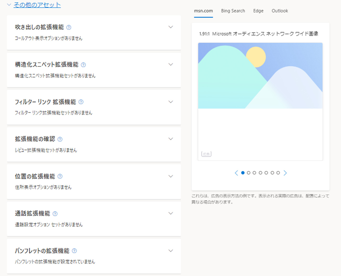The width and height of the screenshot is (341, 276).
Task: Collapse the その他のアセット link section
Action: [37, 5]
